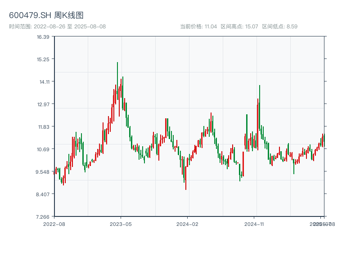Click the x-axis label 2022-08
The width and height of the screenshot is (360, 270).
click(54, 224)
